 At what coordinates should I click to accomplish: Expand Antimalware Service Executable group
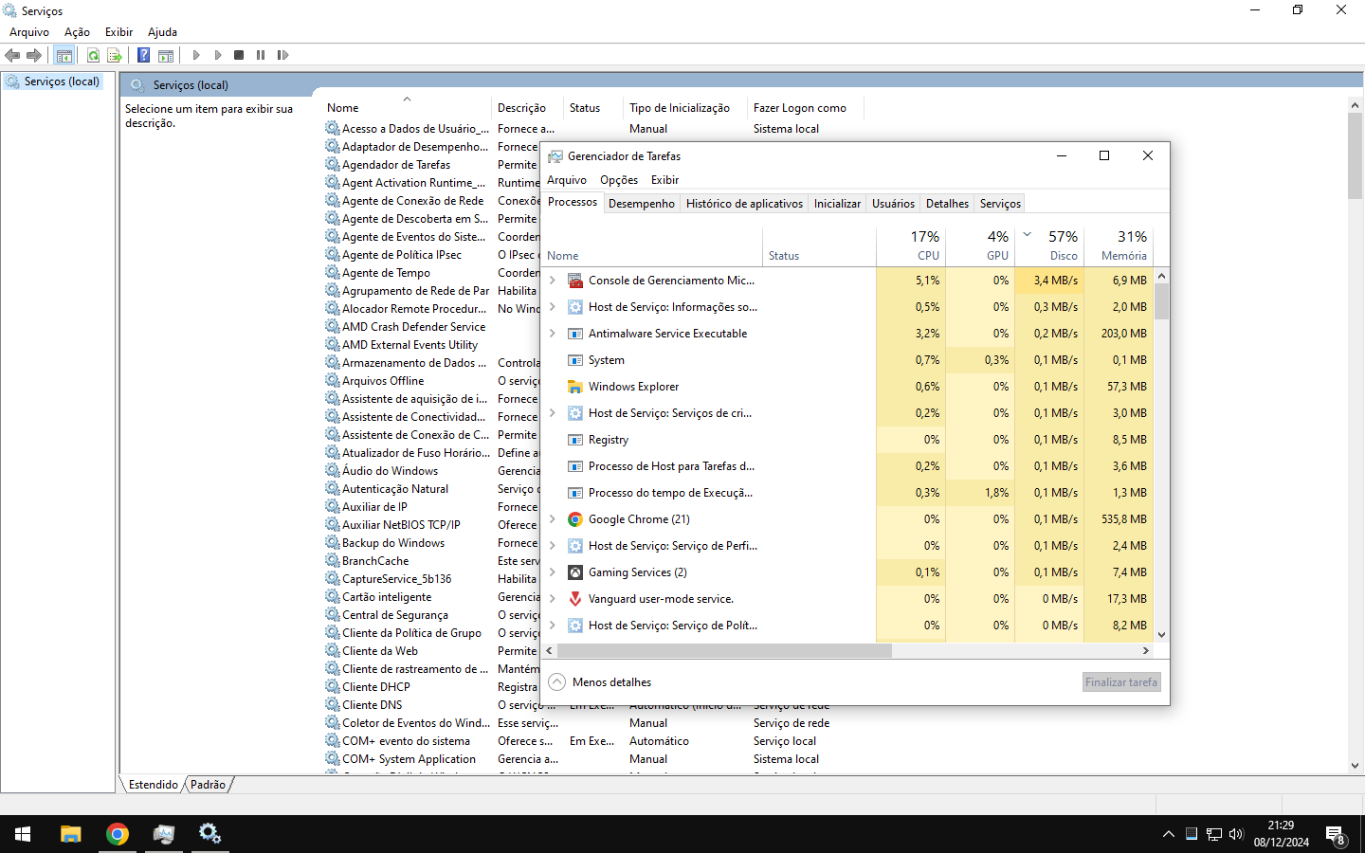tap(553, 334)
